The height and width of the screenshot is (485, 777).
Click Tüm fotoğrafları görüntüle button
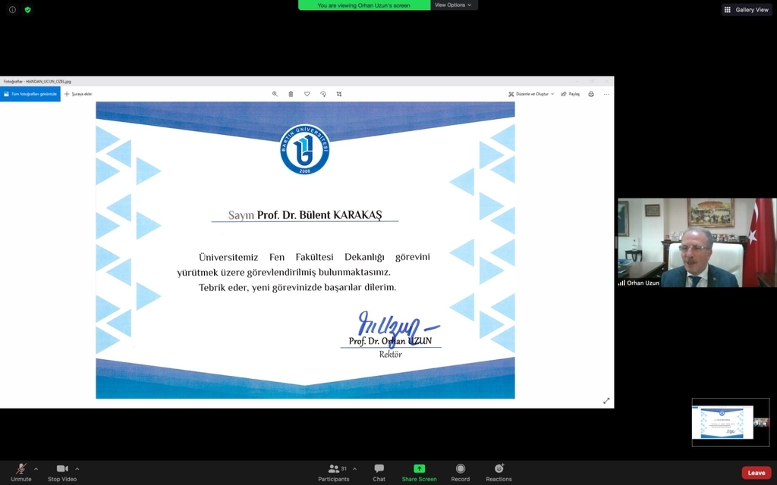pyautogui.click(x=30, y=94)
